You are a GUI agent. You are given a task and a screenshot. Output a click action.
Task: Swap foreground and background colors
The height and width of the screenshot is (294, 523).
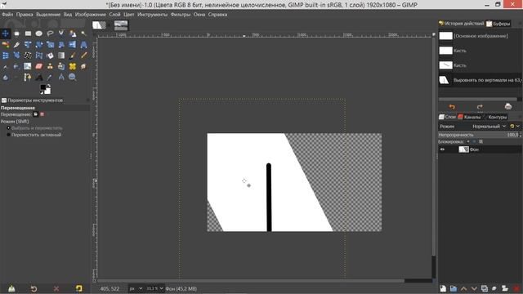[x=49, y=85]
